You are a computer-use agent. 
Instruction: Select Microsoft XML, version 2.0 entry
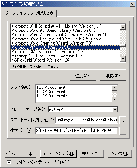point(65,52)
